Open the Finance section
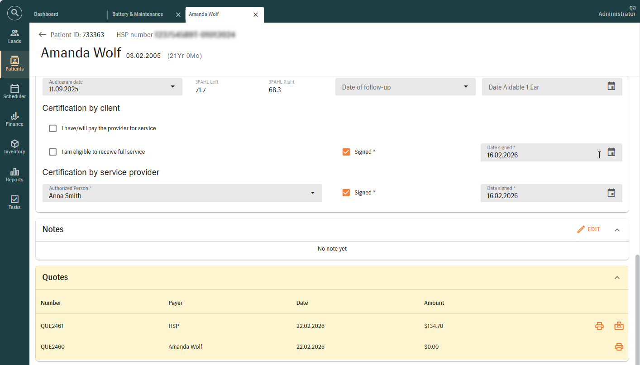Image resolution: width=640 pixels, height=365 pixels. (x=14, y=119)
